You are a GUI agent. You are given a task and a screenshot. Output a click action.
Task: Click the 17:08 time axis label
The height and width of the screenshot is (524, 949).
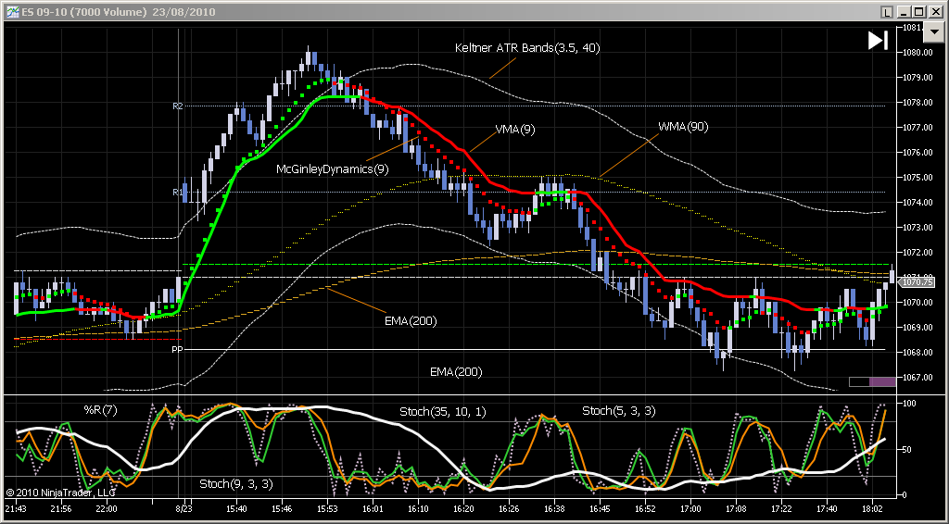click(x=736, y=509)
